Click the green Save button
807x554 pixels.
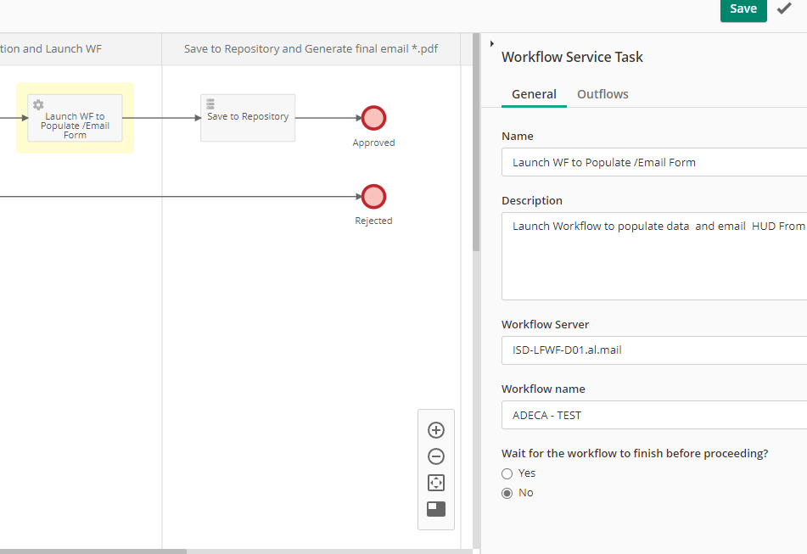pyautogui.click(x=743, y=8)
